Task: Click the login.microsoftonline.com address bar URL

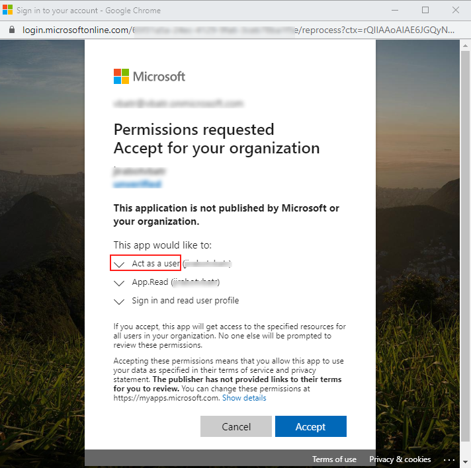Action: pos(238,30)
